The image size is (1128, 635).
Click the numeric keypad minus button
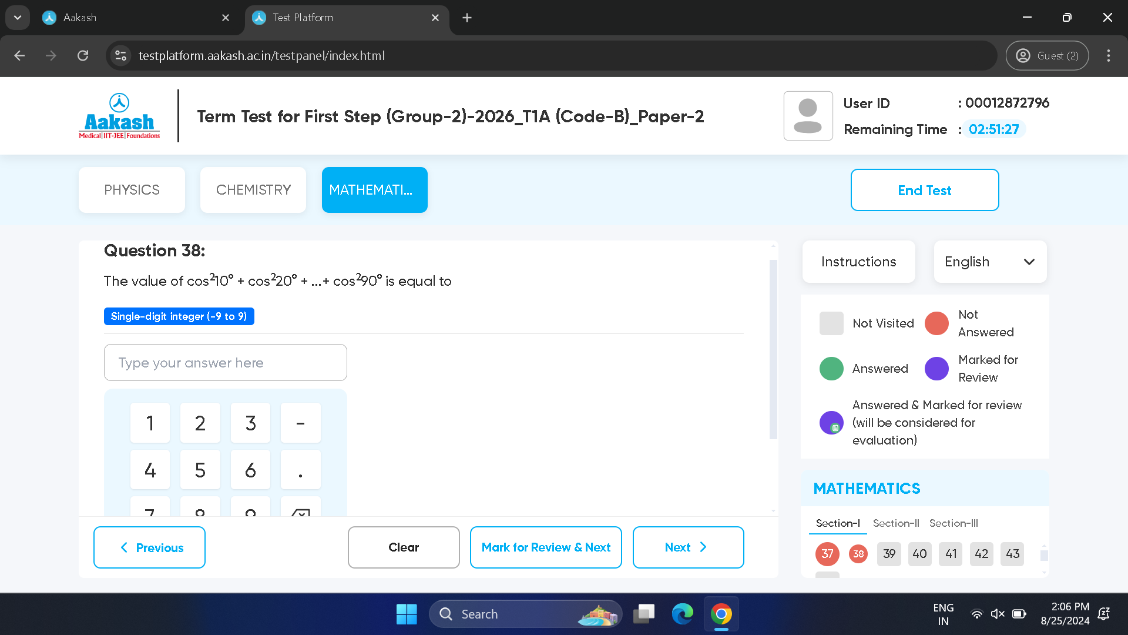pyautogui.click(x=299, y=423)
